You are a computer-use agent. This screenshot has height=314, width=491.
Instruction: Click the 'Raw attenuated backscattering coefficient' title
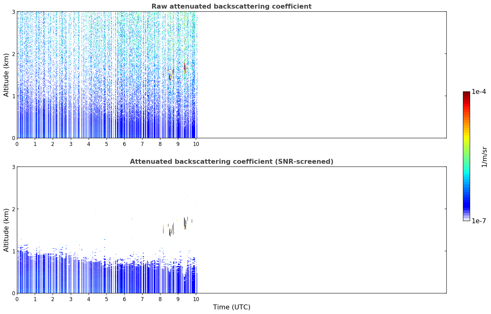coord(231,6)
